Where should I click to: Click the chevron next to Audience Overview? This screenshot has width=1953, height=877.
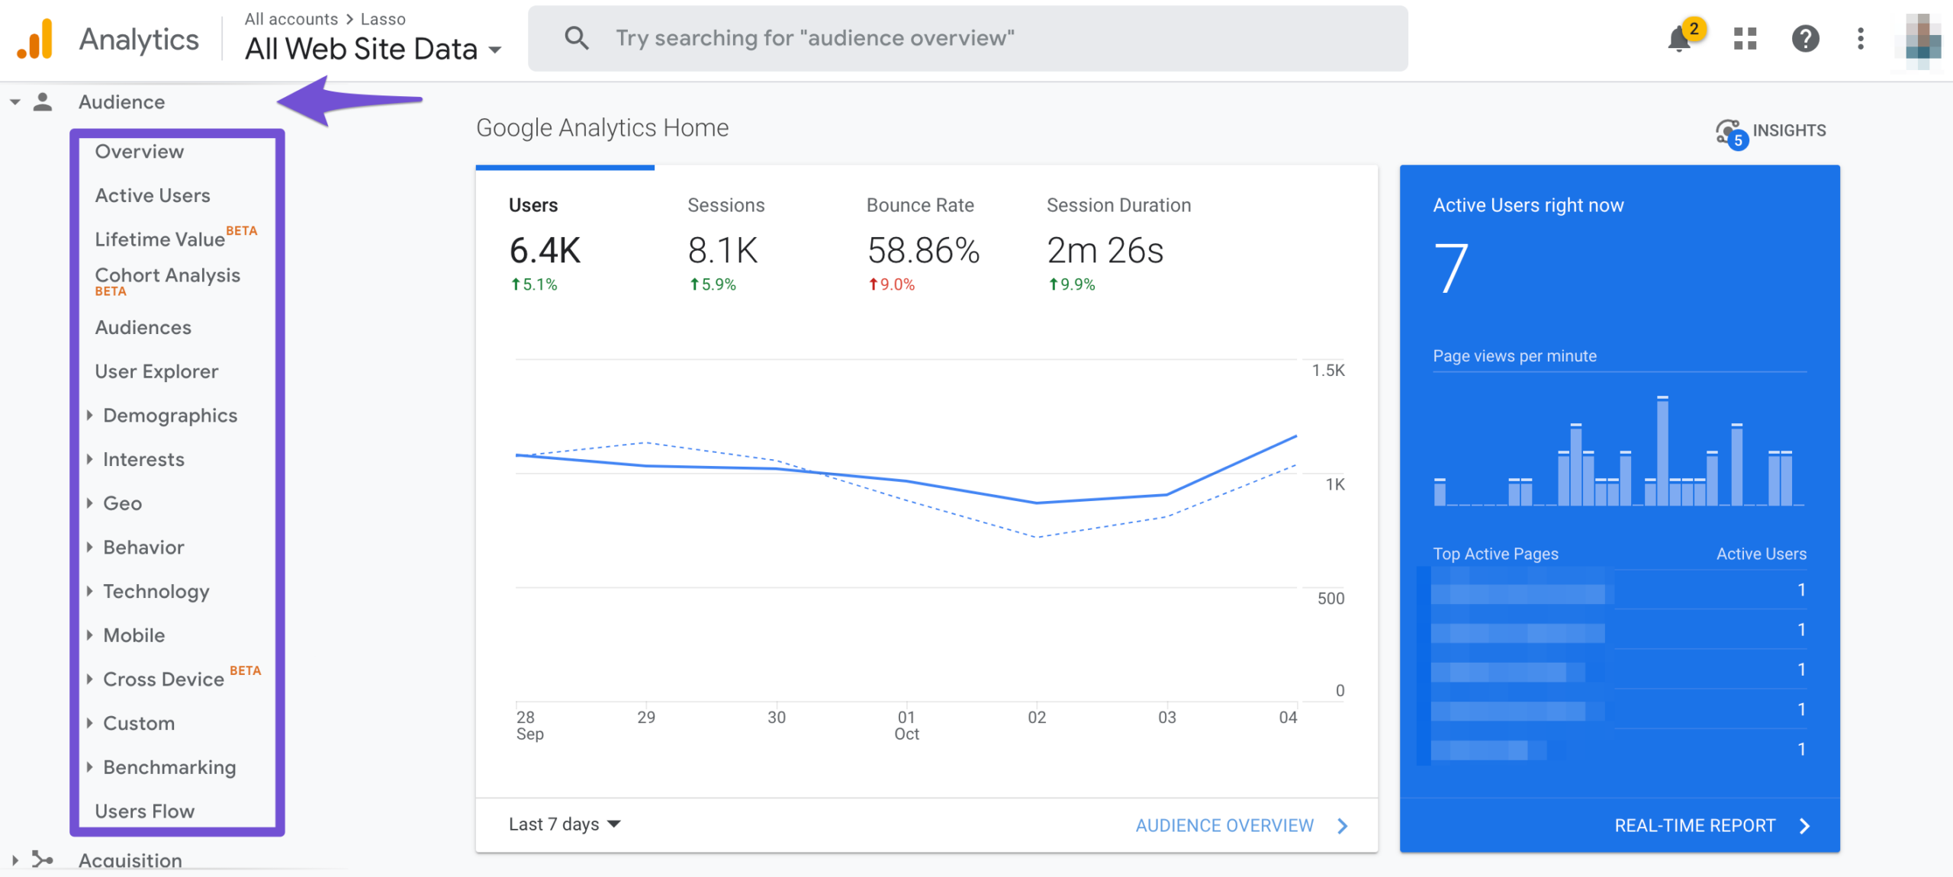[x=1343, y=826]
